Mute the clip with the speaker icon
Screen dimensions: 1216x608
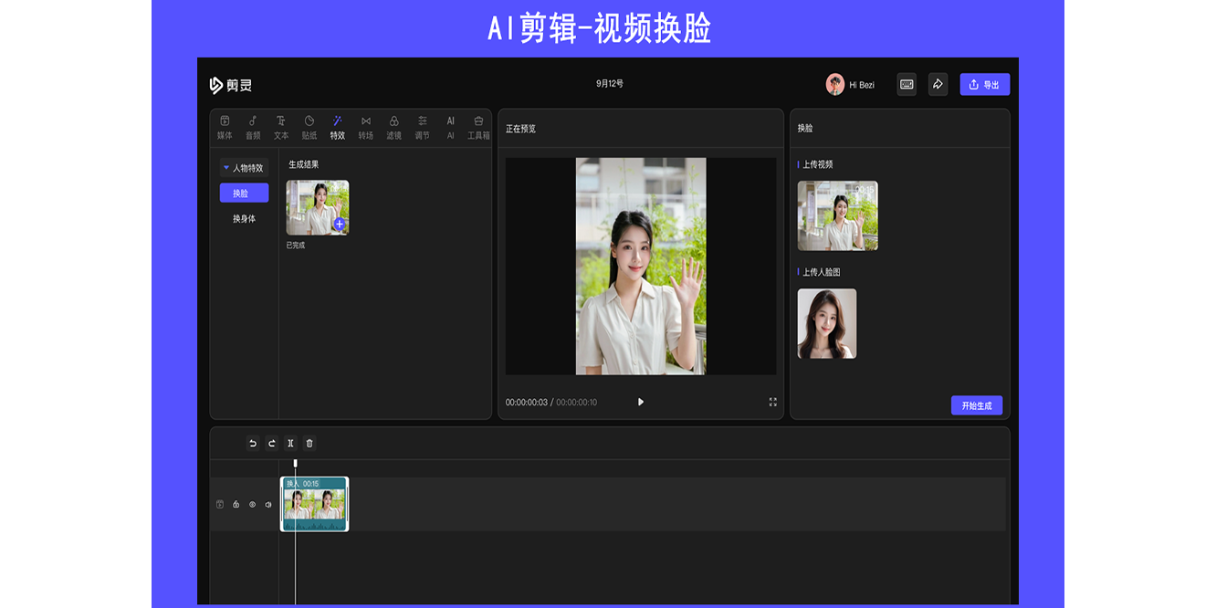pos(268,504)
